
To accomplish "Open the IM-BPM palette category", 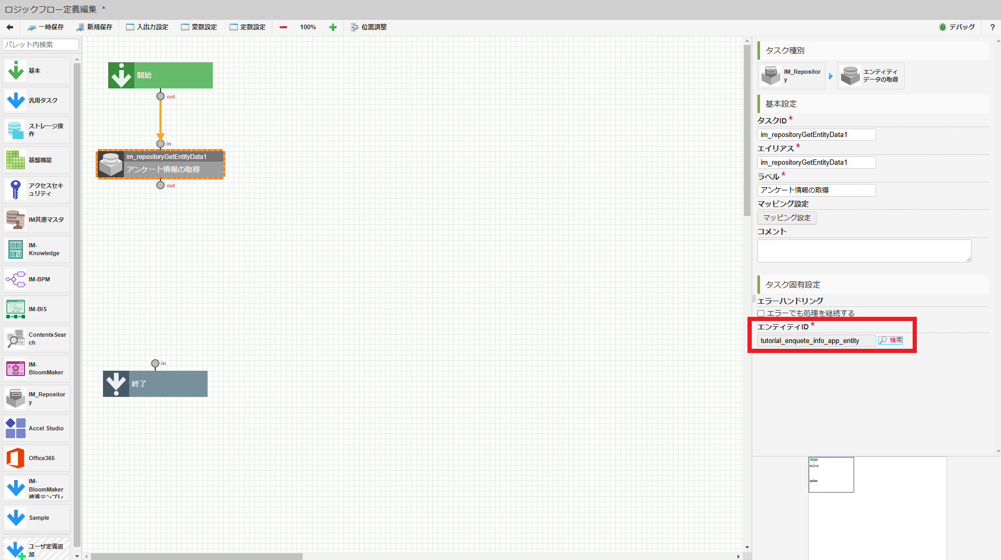I will click(x=16, y=279).
